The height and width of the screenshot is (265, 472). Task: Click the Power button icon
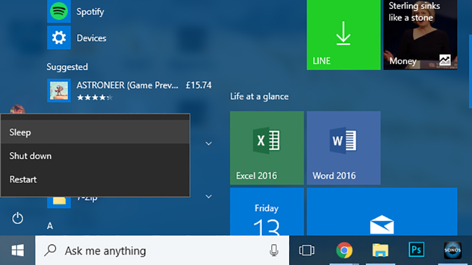click(x=18, y=218)
